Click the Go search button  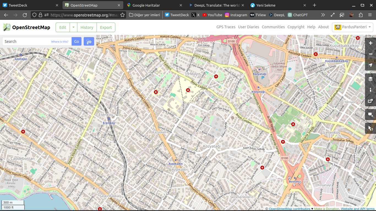point(77,41)
